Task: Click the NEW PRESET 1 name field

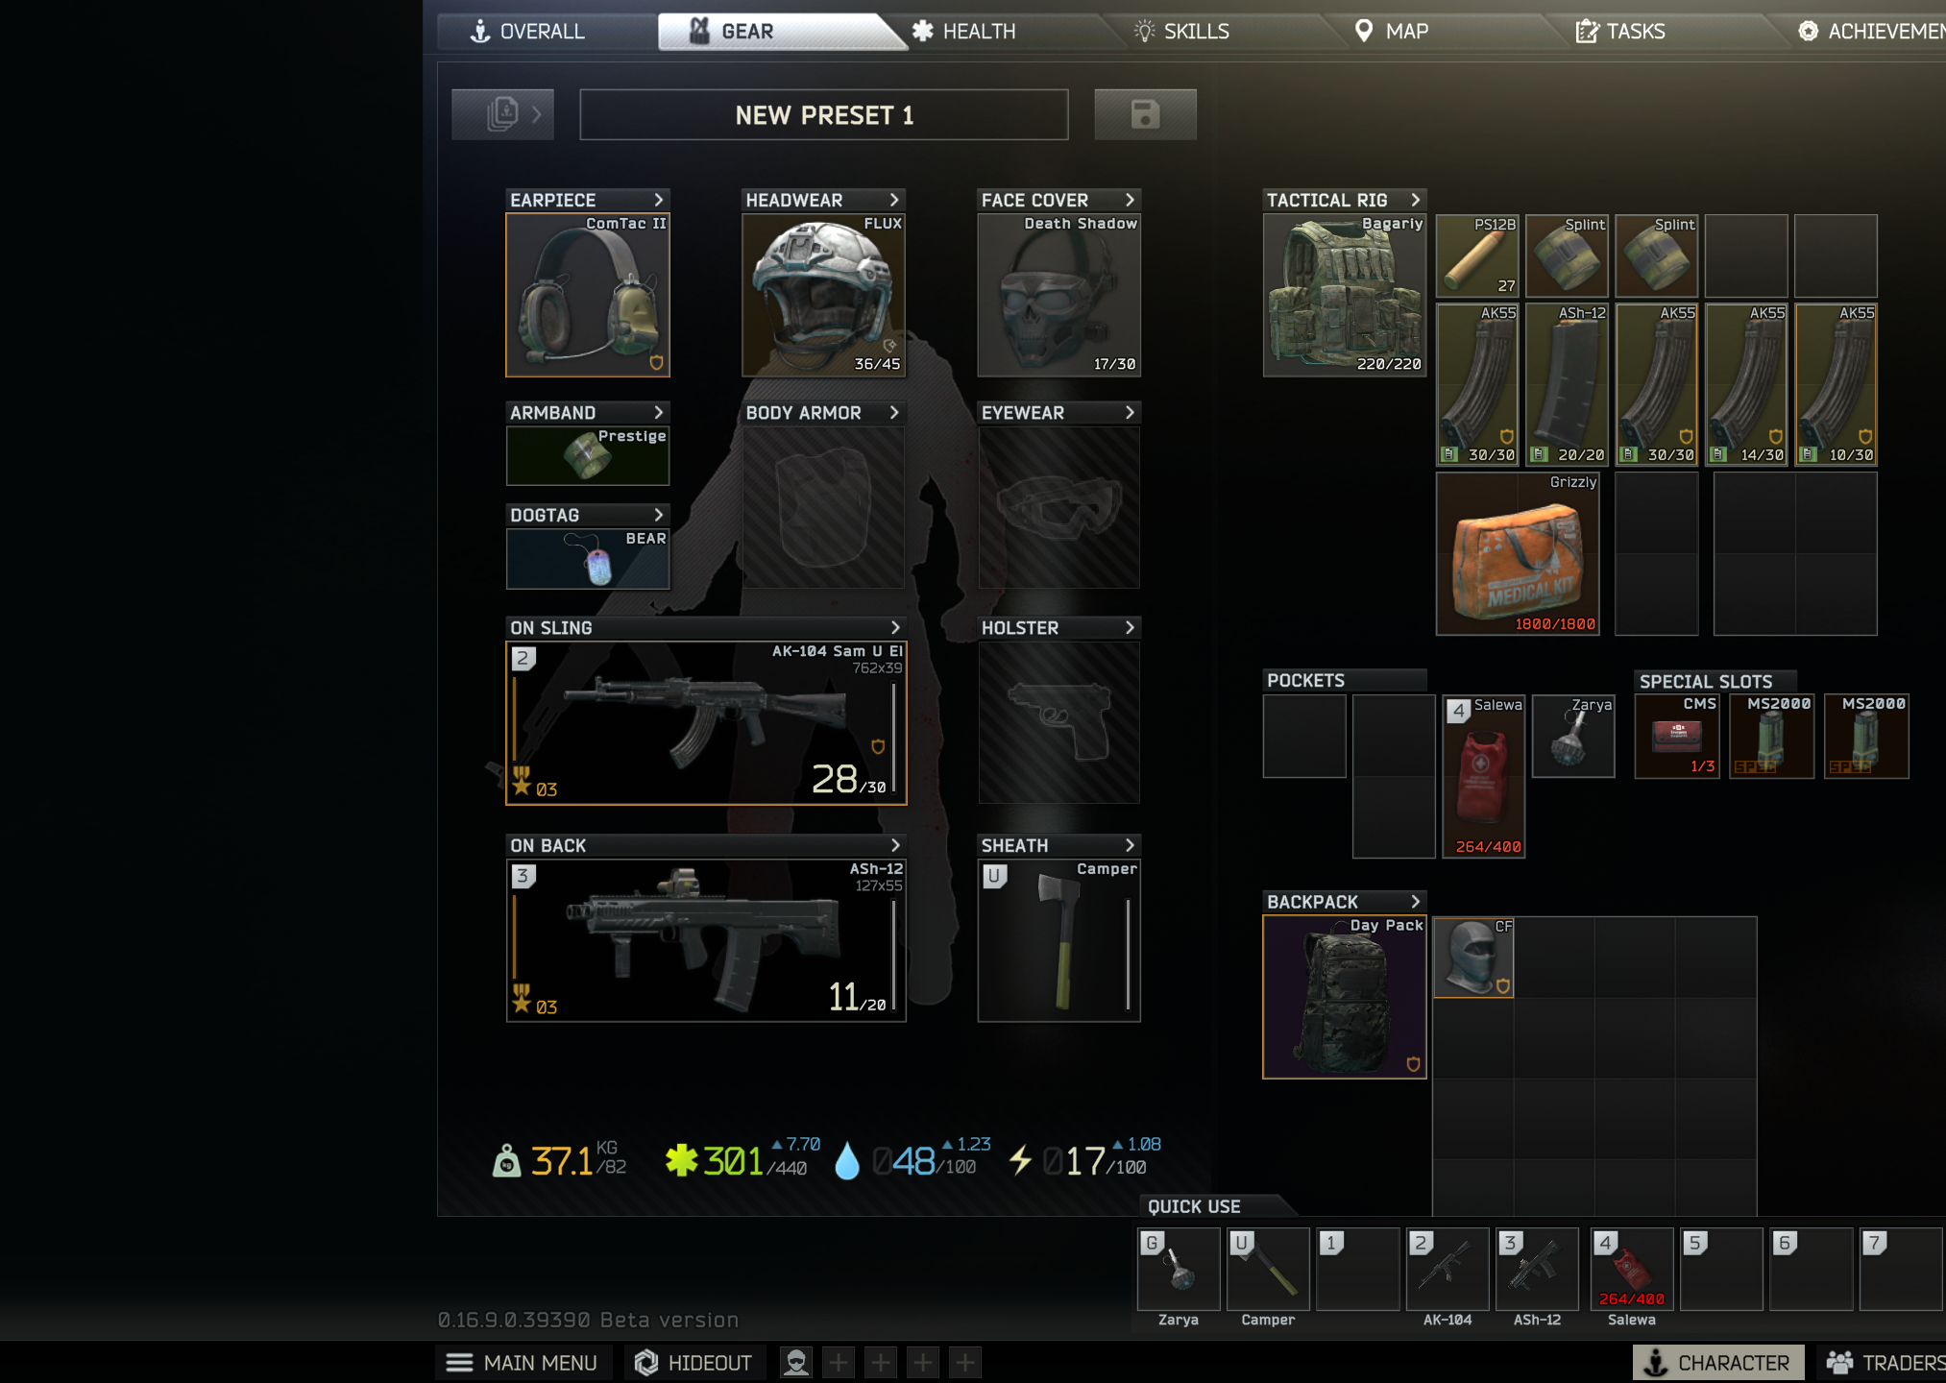Action: pyautogui.click(x=823, y=115)
